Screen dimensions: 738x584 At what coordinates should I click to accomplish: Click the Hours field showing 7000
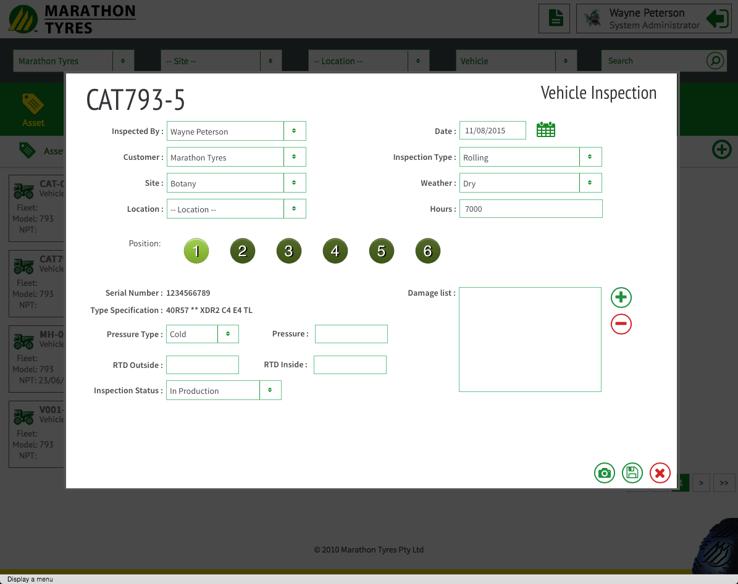[x=530, y=209]
